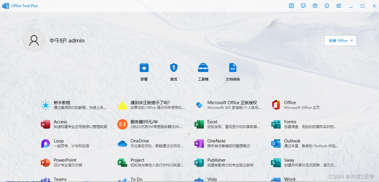
Task: Click the 新手教程 star icon
Action: pos(45,105)
